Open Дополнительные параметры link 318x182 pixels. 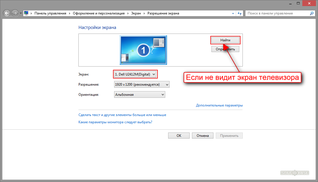click(219, 105)
